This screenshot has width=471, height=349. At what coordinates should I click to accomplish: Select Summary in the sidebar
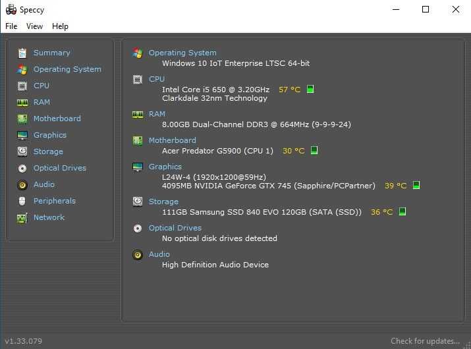coord(51,53)
